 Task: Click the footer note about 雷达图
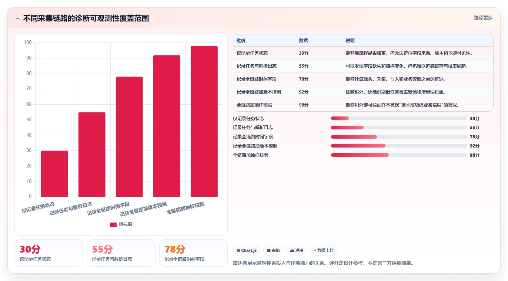[x=323, y=263]
